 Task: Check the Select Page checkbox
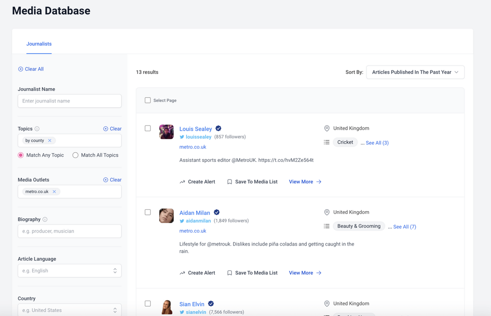pyautogui.click(x=148, y=101)
